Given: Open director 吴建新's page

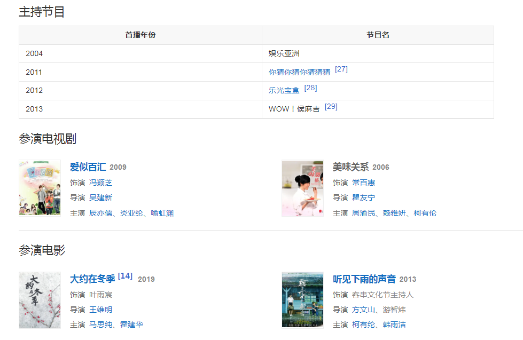Looking at the screenshot, I should 100,197.
